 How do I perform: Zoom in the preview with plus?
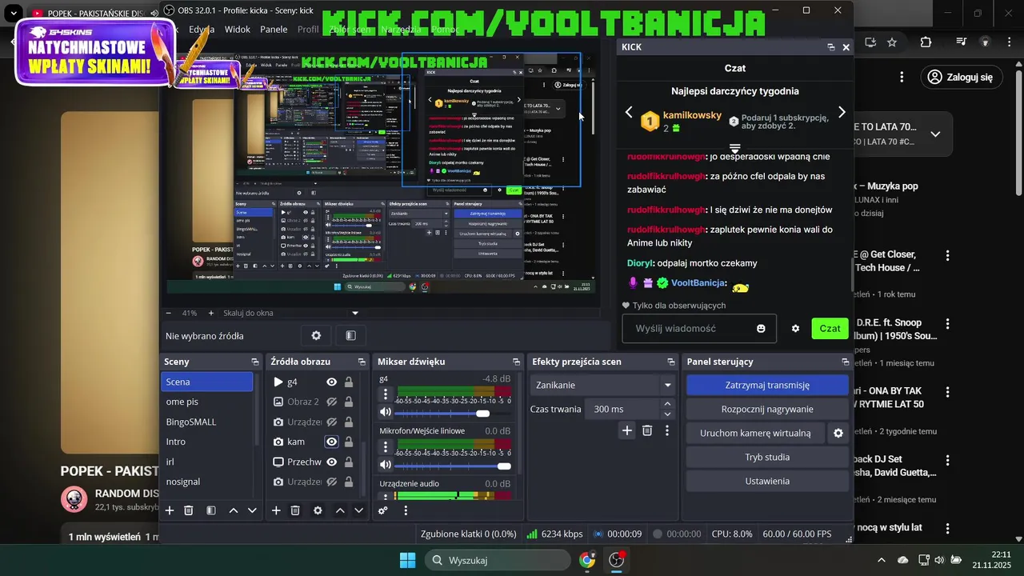coord(211,313)
